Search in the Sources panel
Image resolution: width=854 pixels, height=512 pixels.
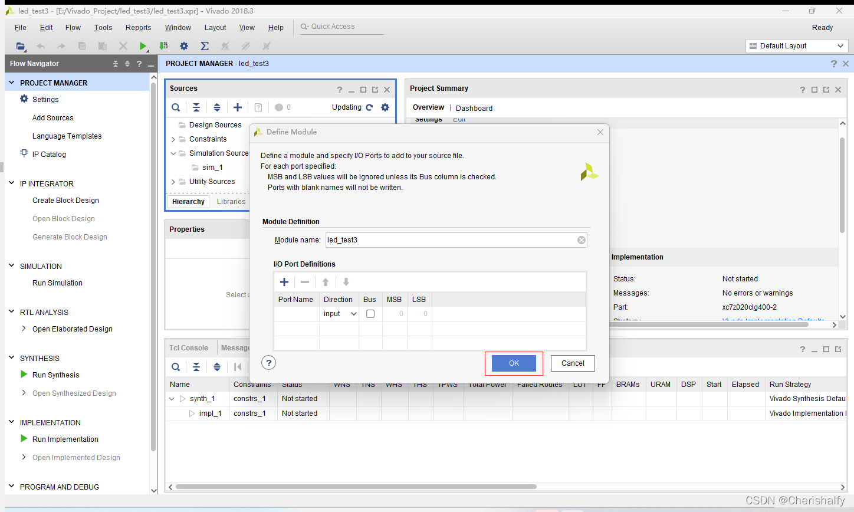click(176, 107)
